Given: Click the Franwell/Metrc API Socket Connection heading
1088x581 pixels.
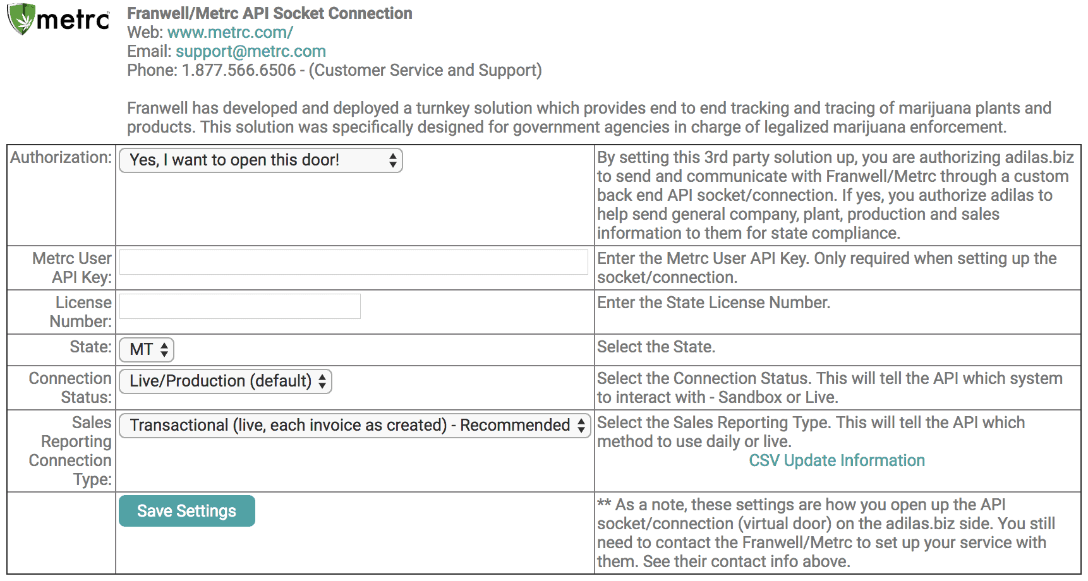Looking at the screenshot, I should click(270, 13).
